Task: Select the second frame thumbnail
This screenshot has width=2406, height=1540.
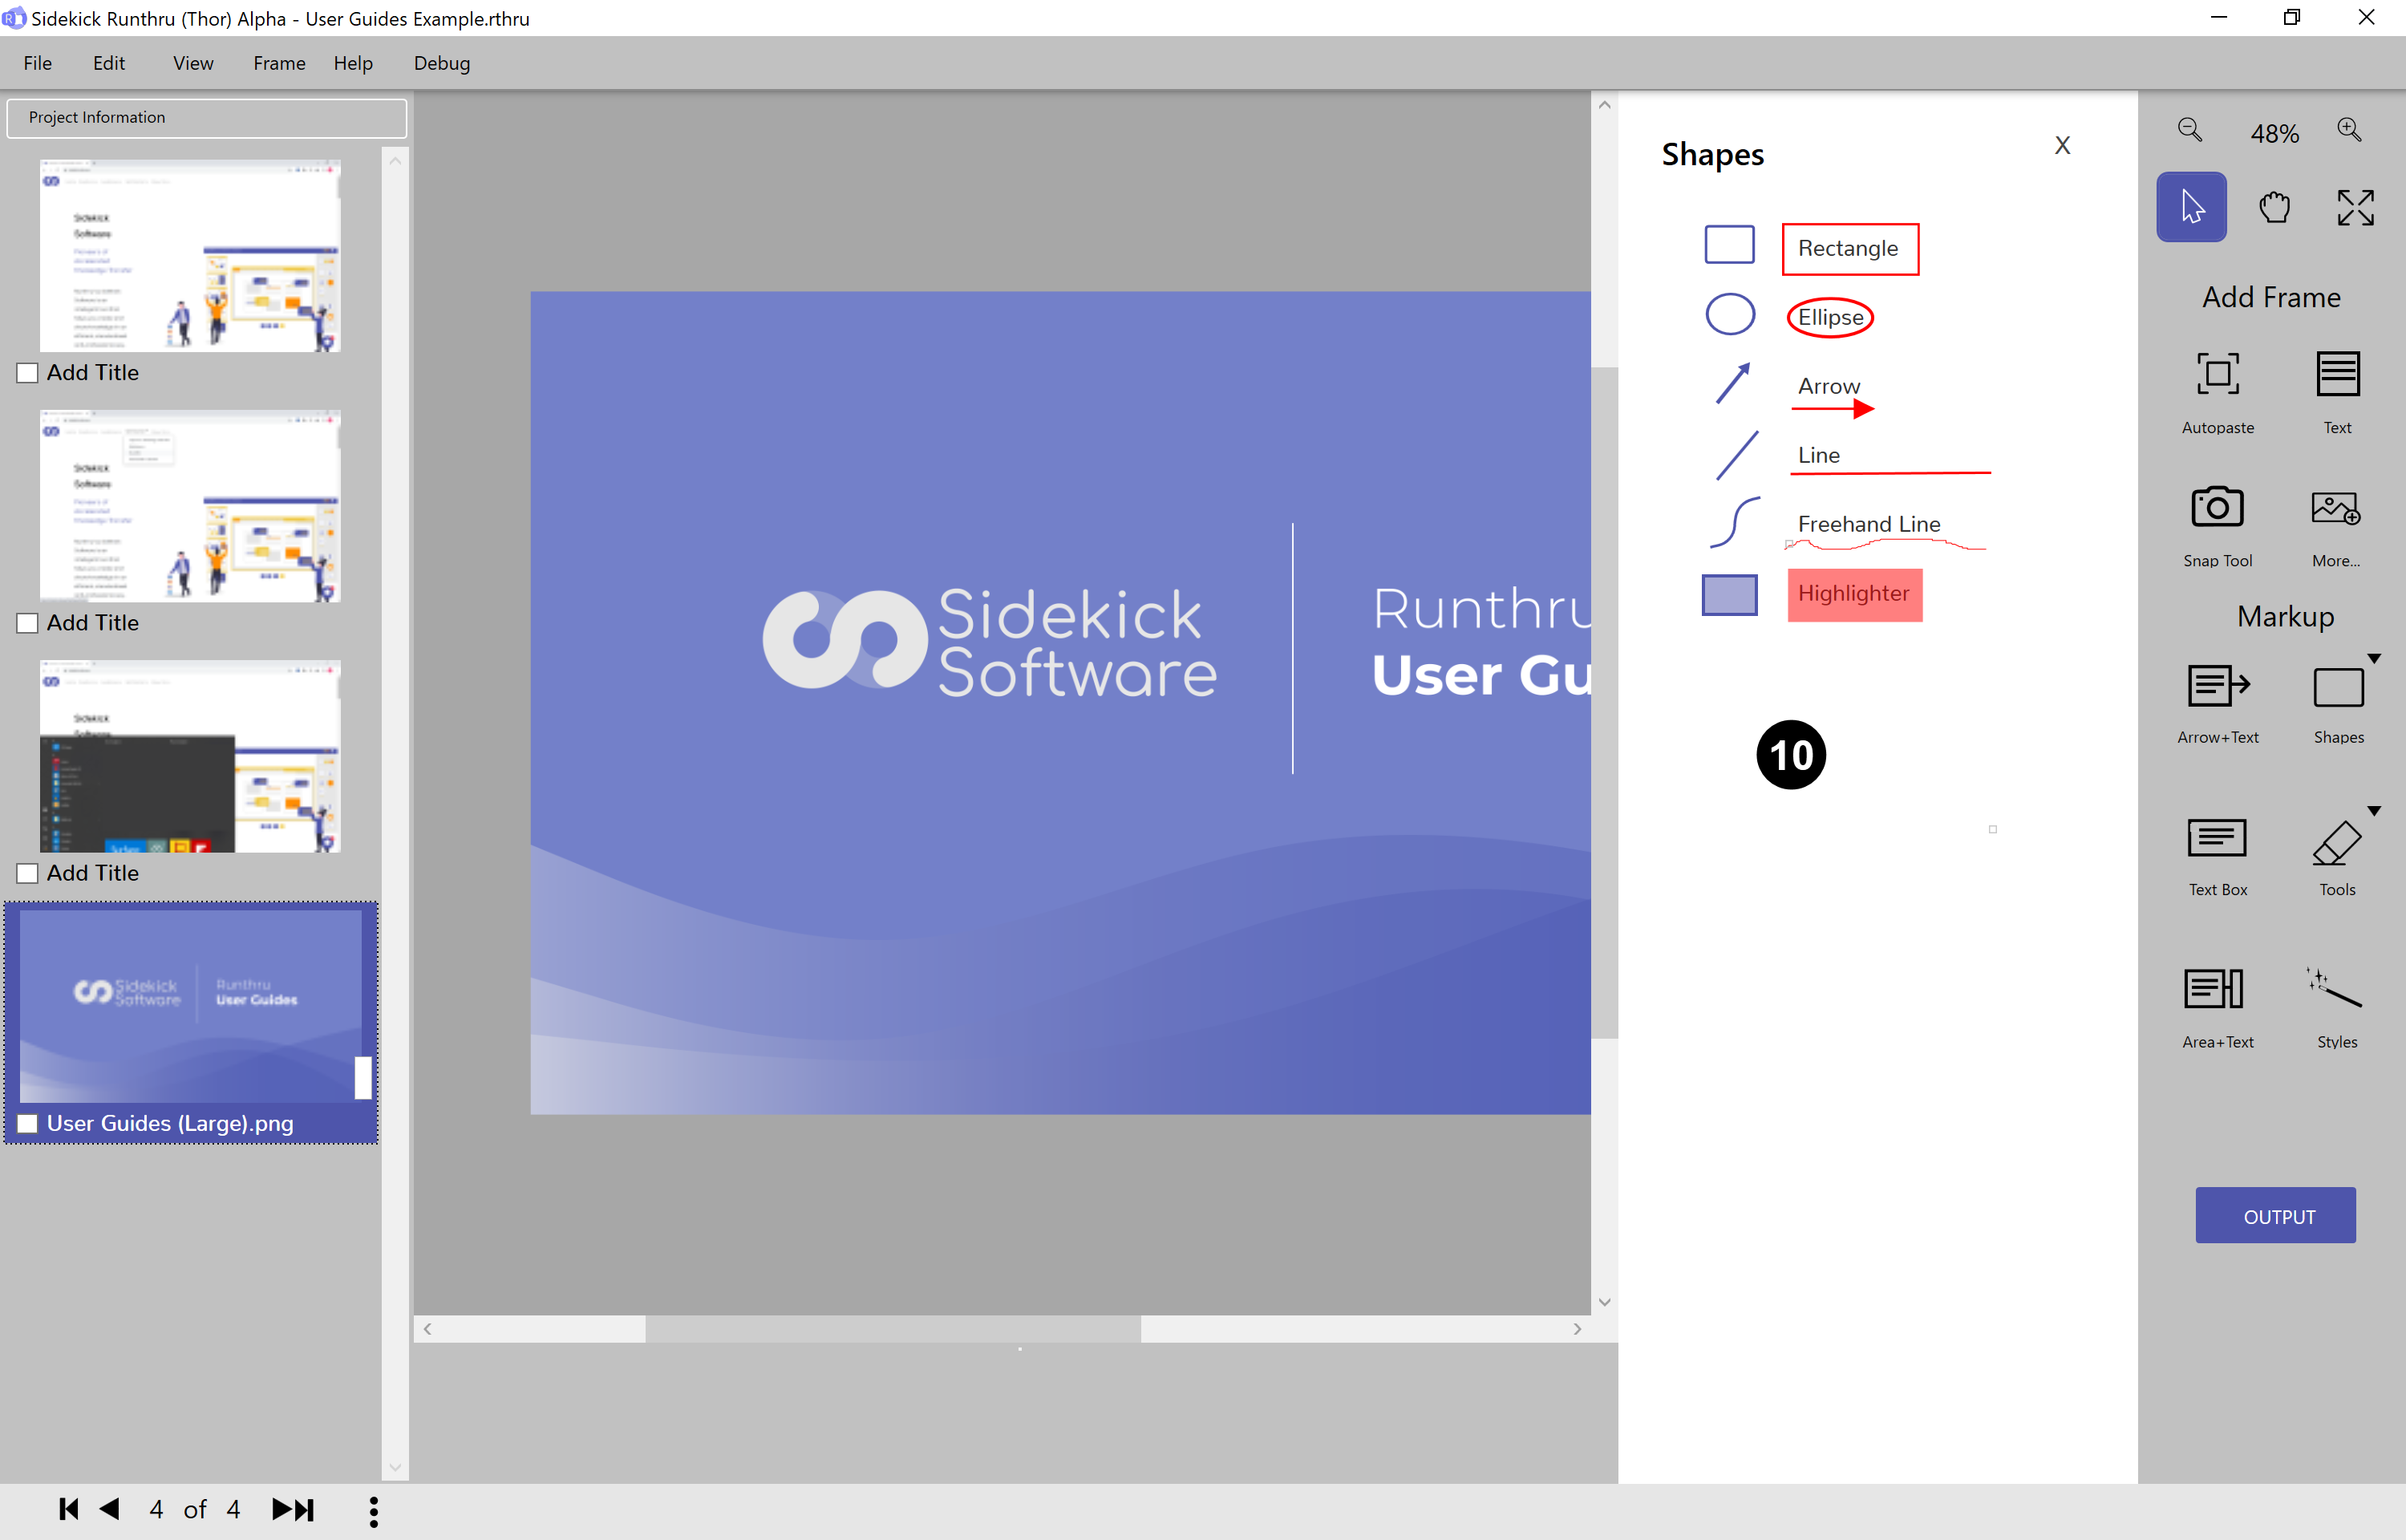Action: pyautogui.click(x=190, y=506)
